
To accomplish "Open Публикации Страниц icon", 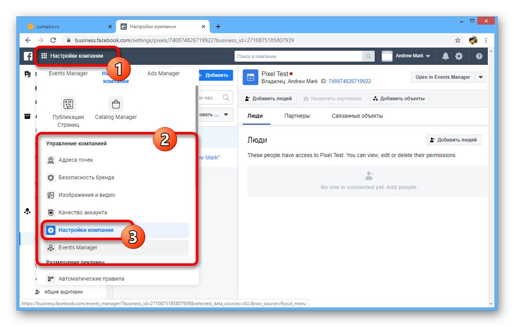I will (68, 104).
